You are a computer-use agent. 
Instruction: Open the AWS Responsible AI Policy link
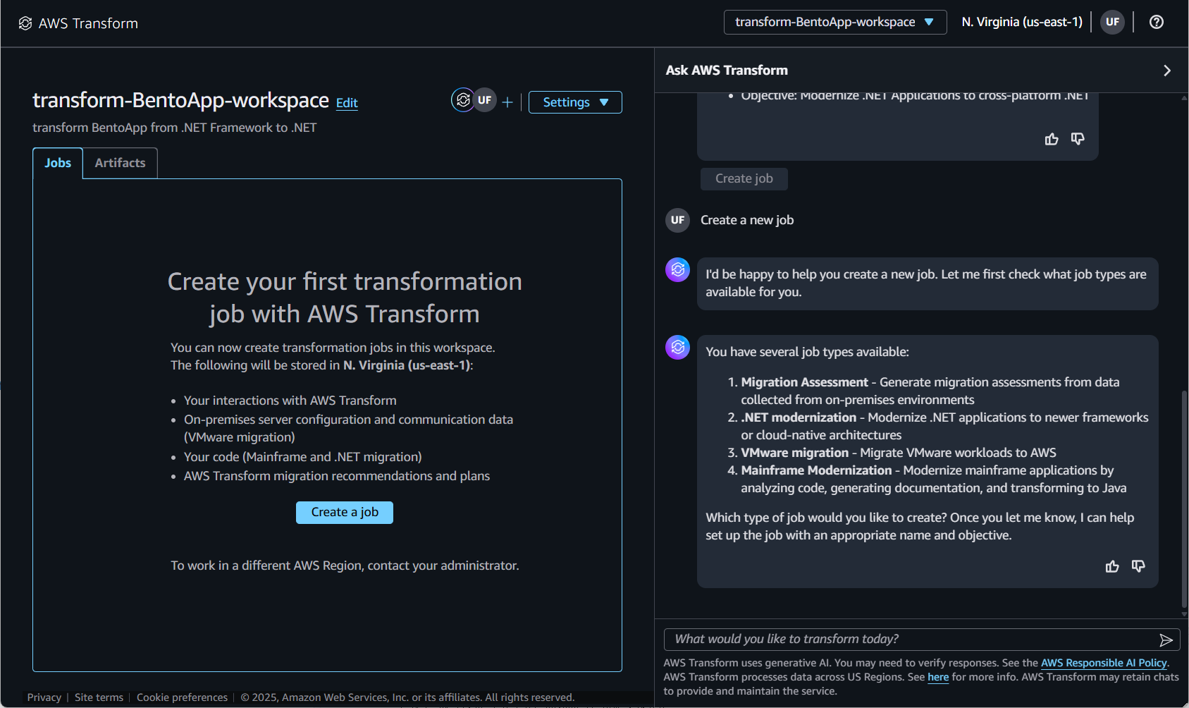click(1104, 663)
